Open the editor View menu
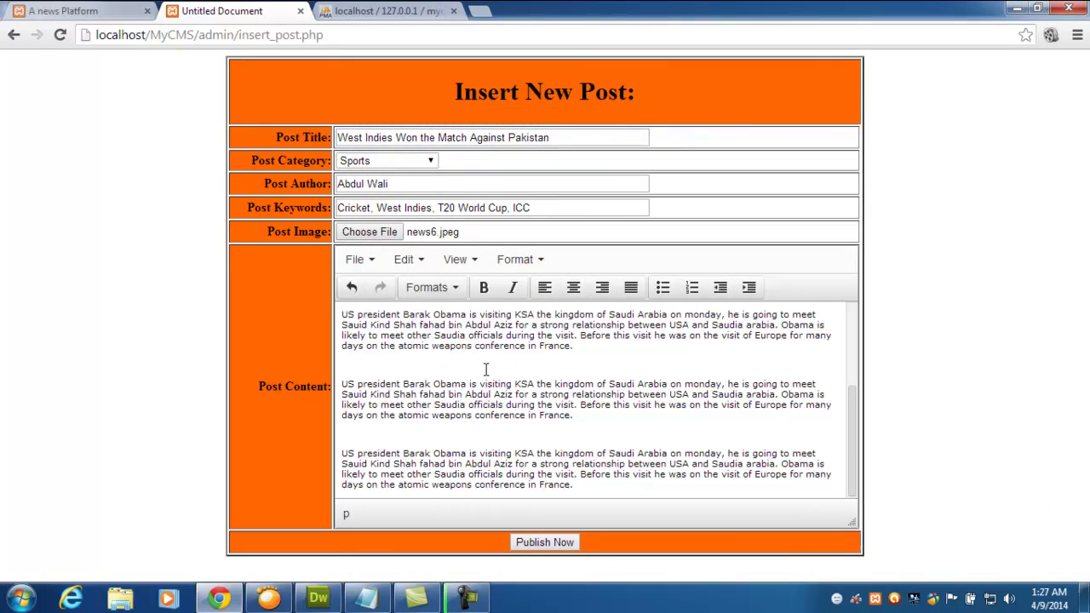Image resolution: width=1090 pixels, height=613 pixels. [x=460, y=260]
